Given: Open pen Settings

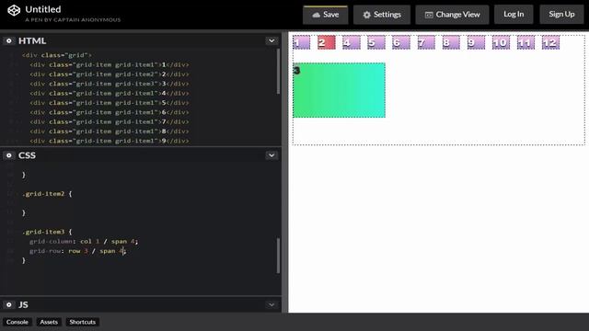Looking at the screenshot, I should coord(382,15).
